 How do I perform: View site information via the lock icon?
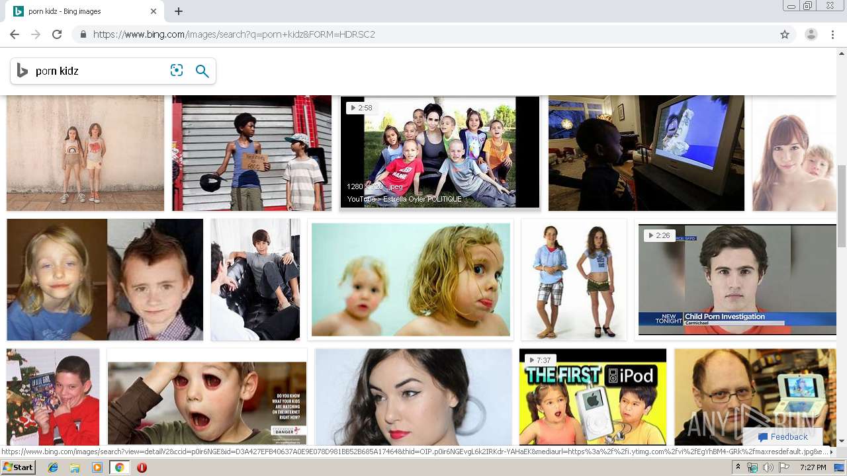(x=83, y=34)
